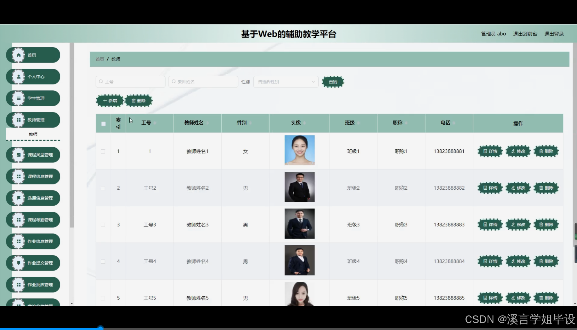Screen dimensions: 577x330
Task: Click the sidebar vertical scrollbar
Action: [x=72, y=135]
